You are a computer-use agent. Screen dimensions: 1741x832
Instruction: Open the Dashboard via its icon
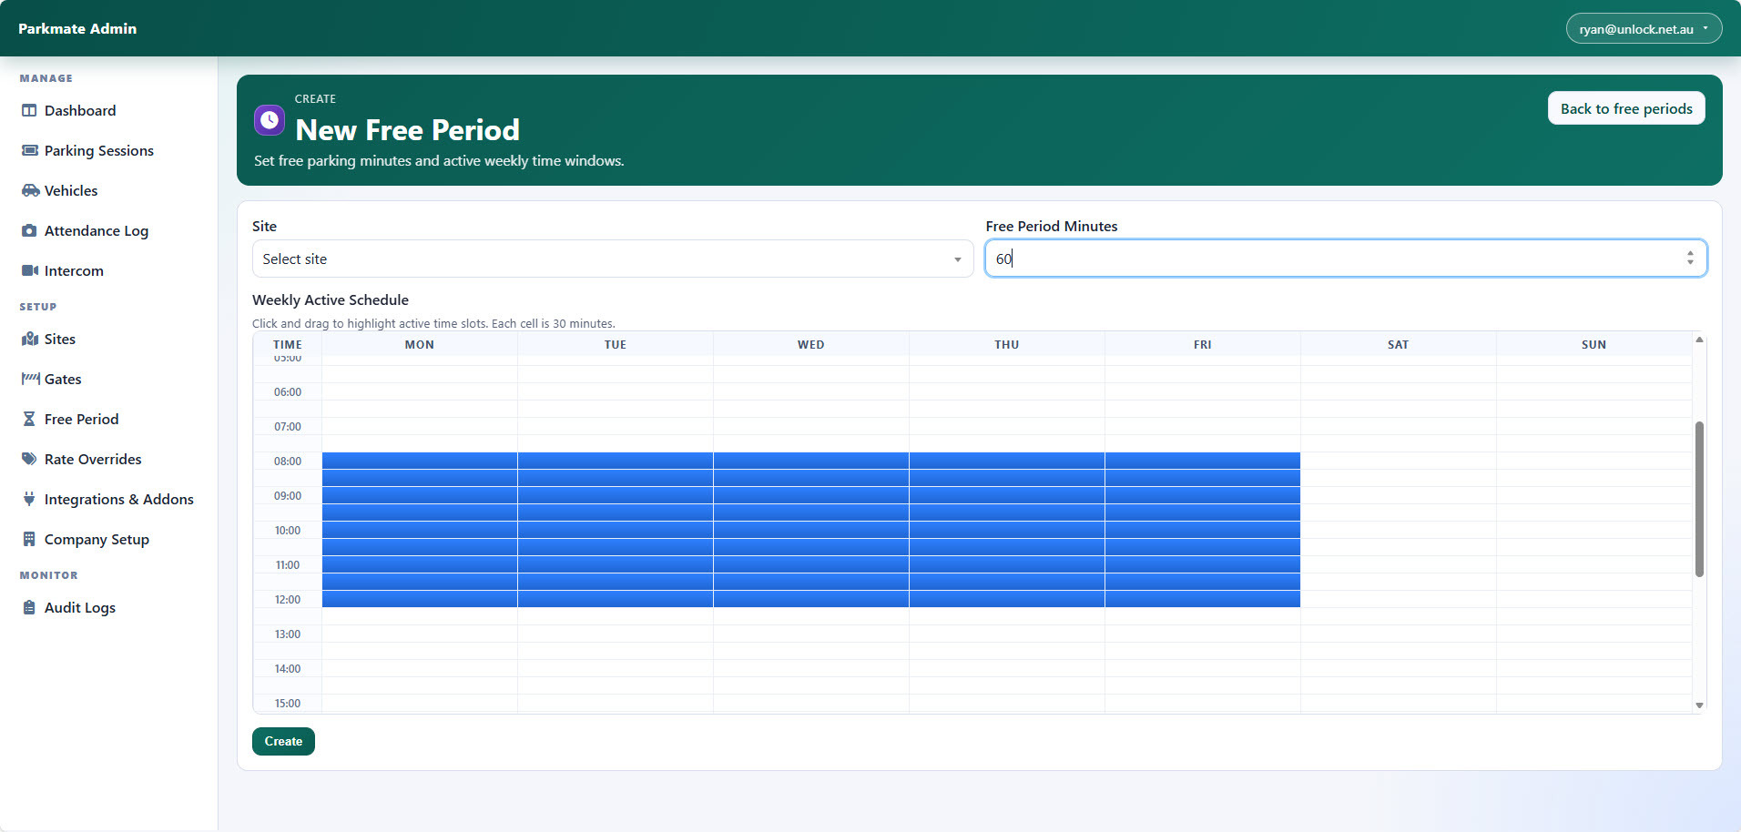click(30, 110)
